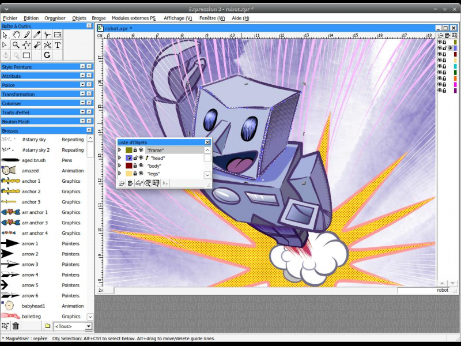
Task: Open the Affichage menu
Action: pyautogui.click(x=177, y=18)
